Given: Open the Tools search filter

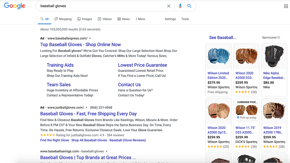Looking at the screenshot, I should (185, 19).
